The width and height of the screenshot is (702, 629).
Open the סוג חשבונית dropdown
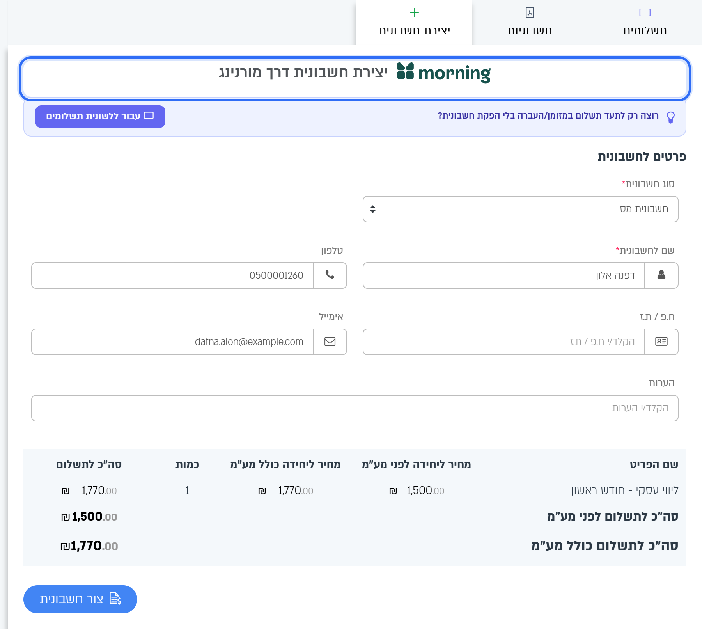click(521, 209)
